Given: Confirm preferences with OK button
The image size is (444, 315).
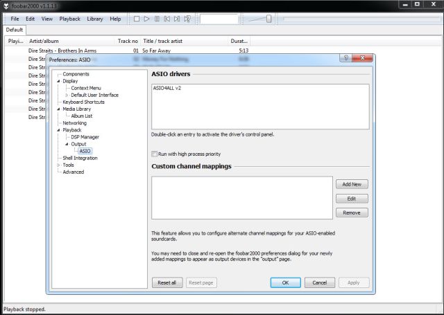Looking at the screenshot, I should click(285, 282).
